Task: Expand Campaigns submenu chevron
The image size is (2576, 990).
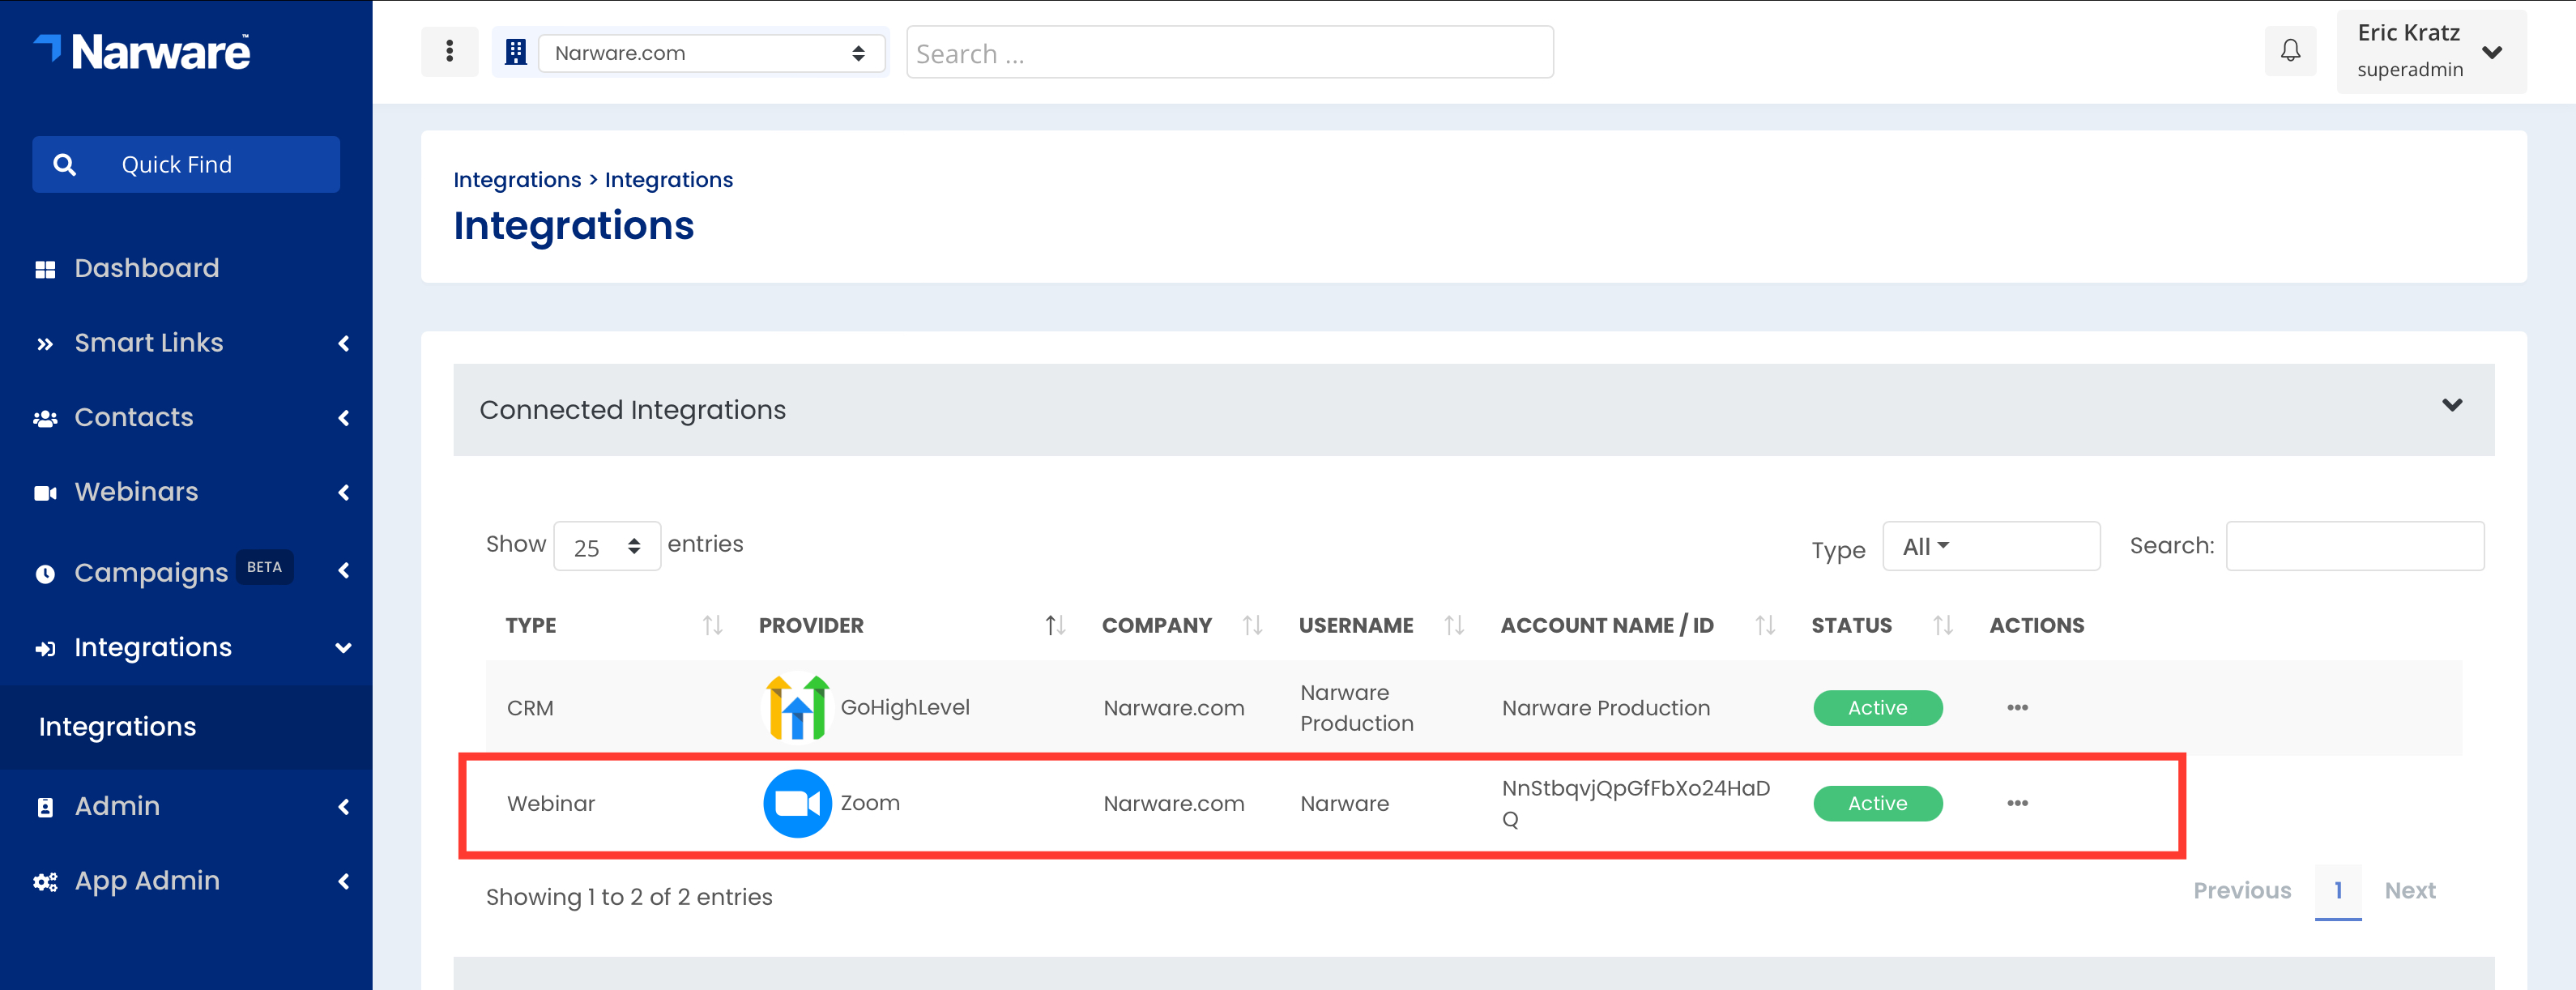Action: (x=344, y=571)
